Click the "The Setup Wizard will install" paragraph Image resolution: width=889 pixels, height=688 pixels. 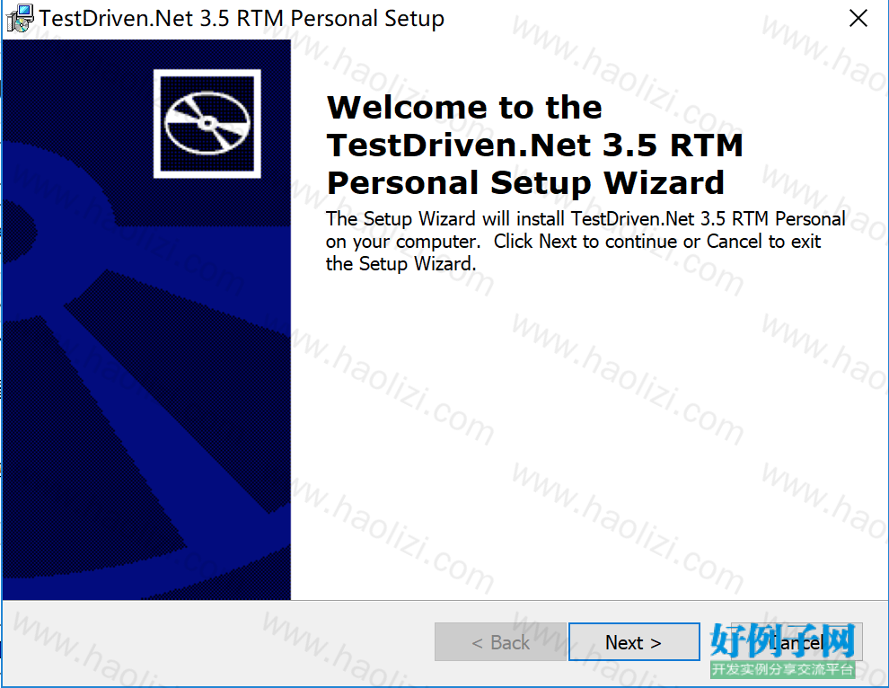click(x=585, y=241)
